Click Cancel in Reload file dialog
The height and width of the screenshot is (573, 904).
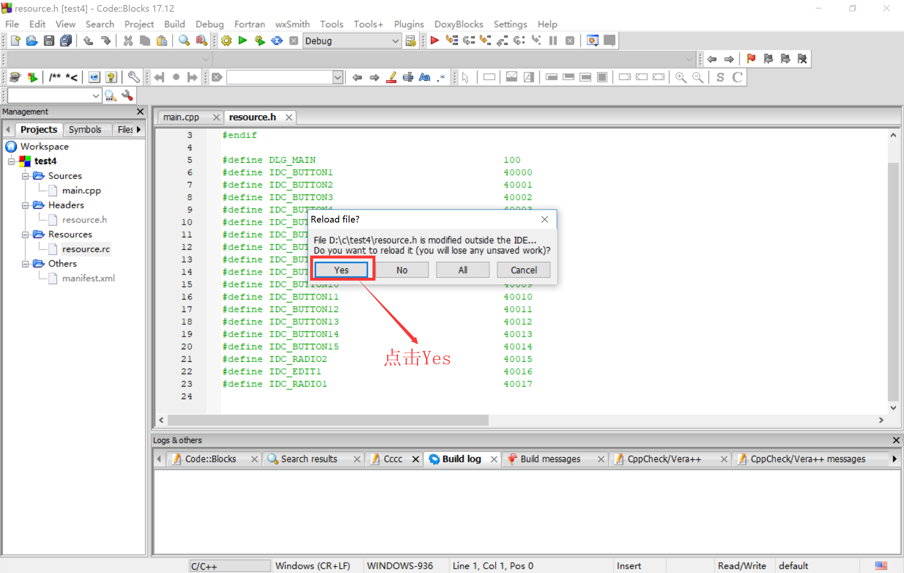point(523,270)
